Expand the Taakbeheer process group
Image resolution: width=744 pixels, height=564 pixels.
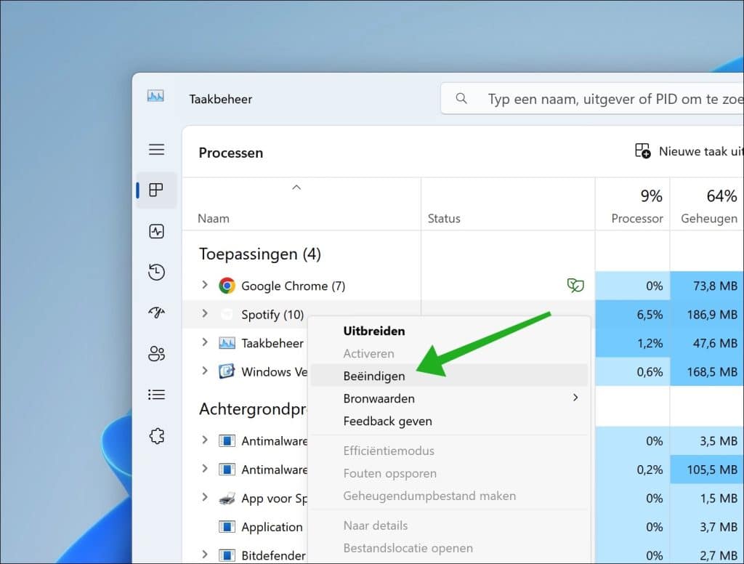coord(204,342)
